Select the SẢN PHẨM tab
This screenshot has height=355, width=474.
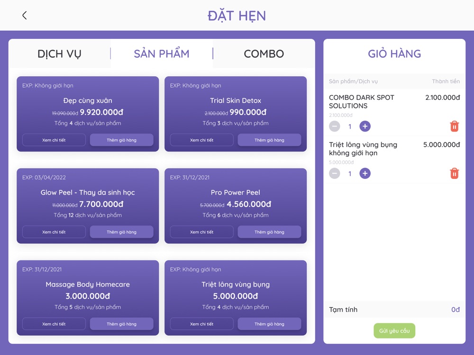[162, 54]
